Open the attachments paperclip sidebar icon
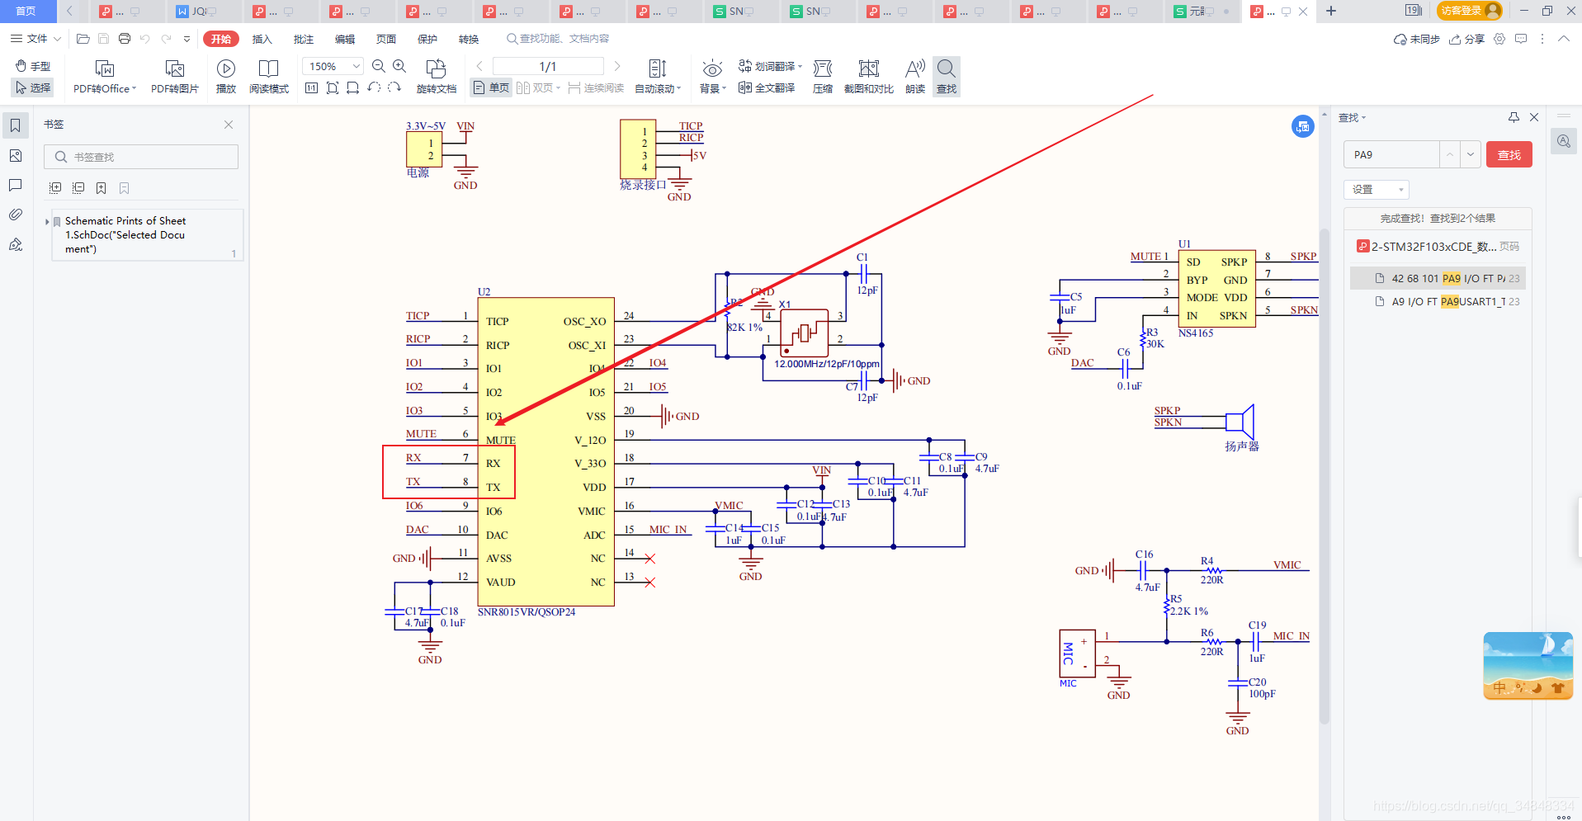 (x=16, y=215)
